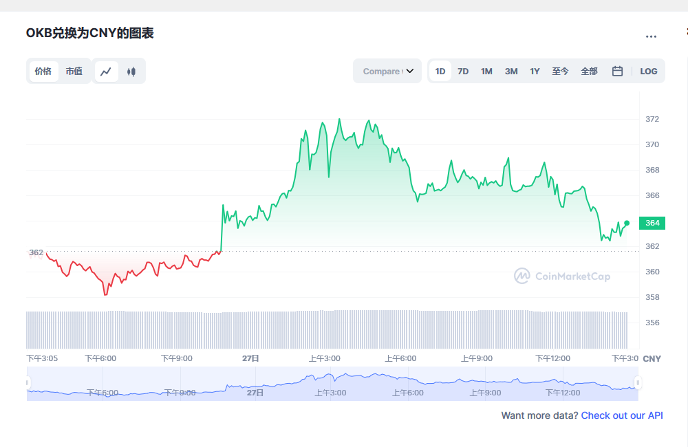Image resolution: width=688 pixels, height=447 pixels.
Task: Select the line chart mode icon
Action: (x=107, y=71)
